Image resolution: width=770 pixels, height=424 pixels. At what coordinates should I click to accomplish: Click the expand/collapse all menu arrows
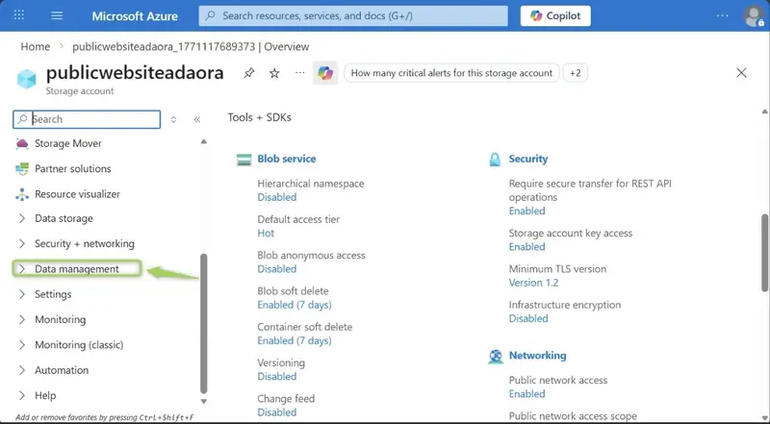pos(173,119)
